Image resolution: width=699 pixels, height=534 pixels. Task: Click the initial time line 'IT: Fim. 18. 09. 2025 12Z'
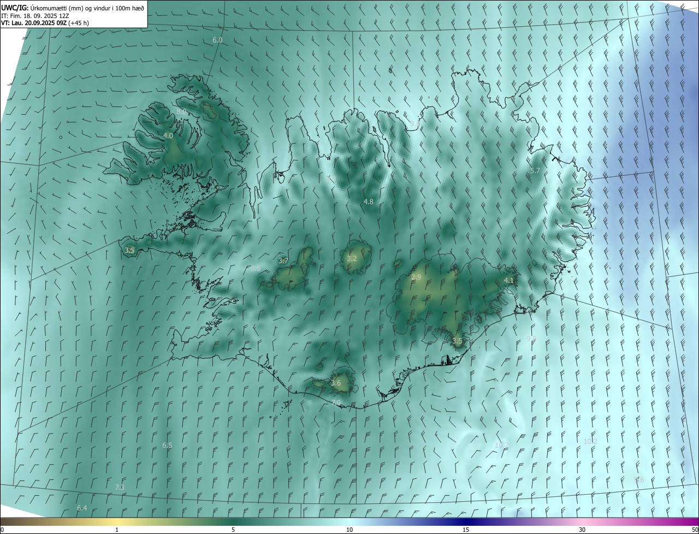click(35, 16)
